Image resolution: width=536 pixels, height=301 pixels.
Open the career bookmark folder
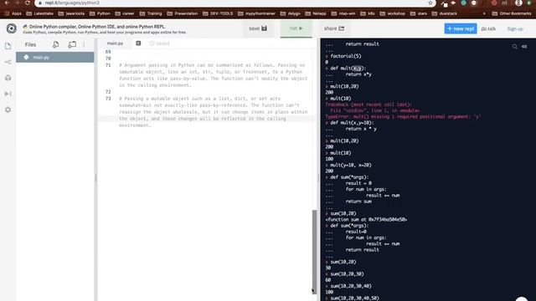[x=125, y=13]
